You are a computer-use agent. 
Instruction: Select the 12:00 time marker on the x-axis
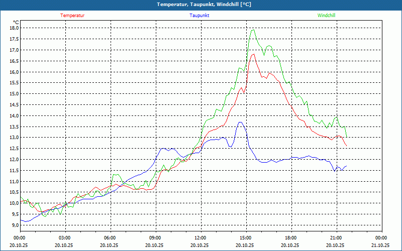200,238
